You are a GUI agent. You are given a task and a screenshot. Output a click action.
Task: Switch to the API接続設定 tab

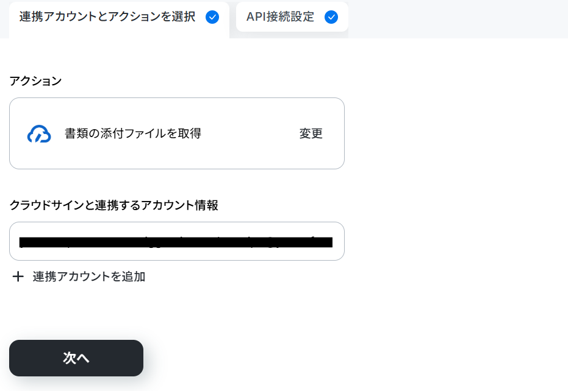coord(292,17)
